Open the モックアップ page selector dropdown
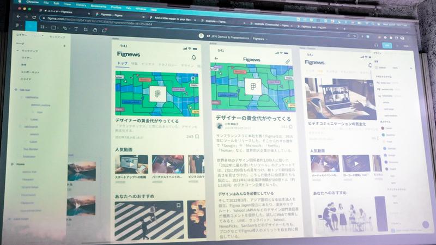This screenshot has width=436, height=245. pyautogui.click(x=58, y=37)
